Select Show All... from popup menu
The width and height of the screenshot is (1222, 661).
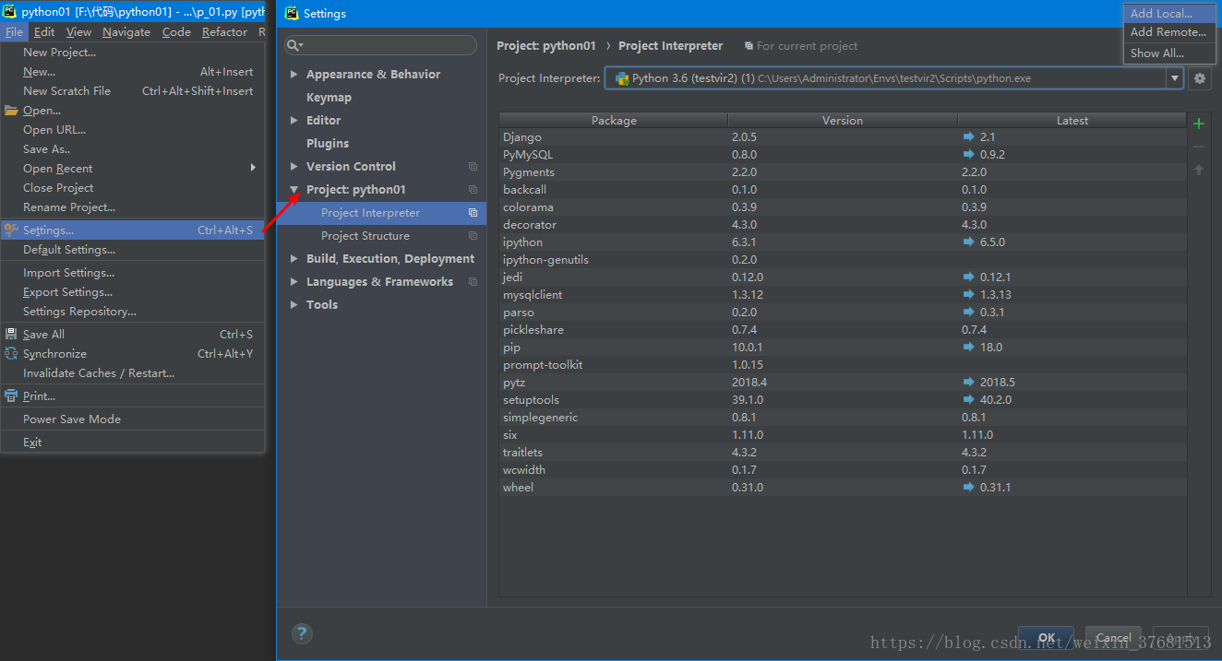click(1169, 53)
